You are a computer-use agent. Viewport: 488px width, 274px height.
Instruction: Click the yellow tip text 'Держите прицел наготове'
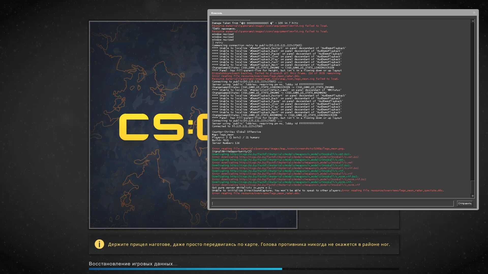tap(139, 245)
